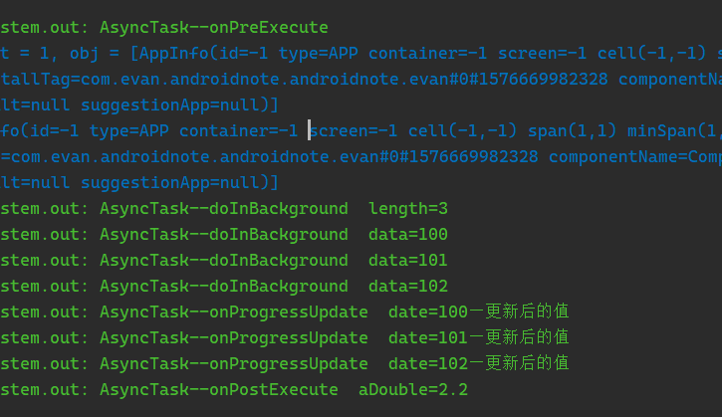Click the data=101 log value
This screenshot has width=722, height=417.
tap(407, 261)
